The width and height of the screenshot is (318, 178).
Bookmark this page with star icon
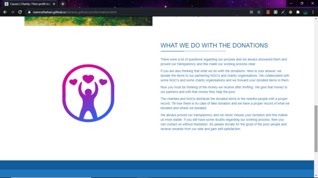point(259,12)
